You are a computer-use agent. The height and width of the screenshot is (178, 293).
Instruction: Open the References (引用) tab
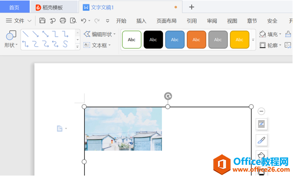tap(192, 21)
